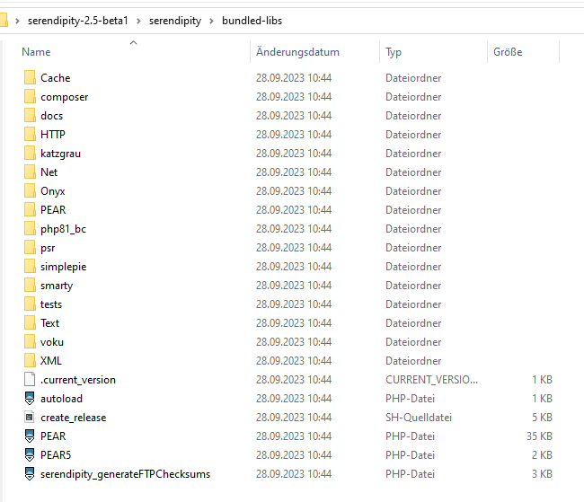Click the Größe column header
Screen dimensions: 584x502
click(508, 53)
